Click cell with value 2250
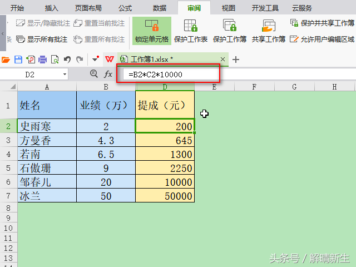Image resolution: width=356 pixels, height=267 pixels. pos(165,168)
